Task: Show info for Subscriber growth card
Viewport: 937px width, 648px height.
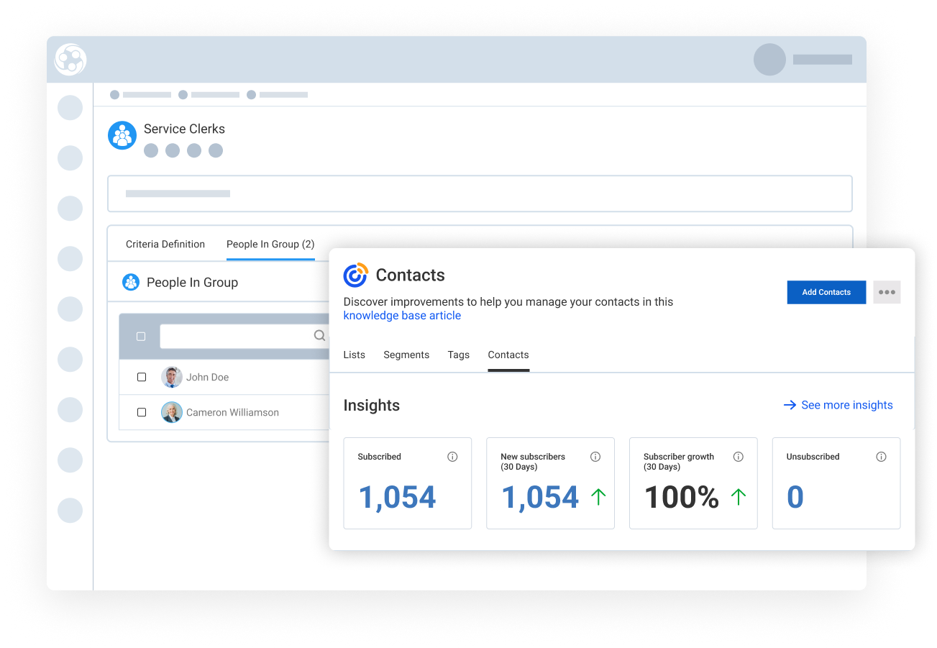Action: (738, 457)
